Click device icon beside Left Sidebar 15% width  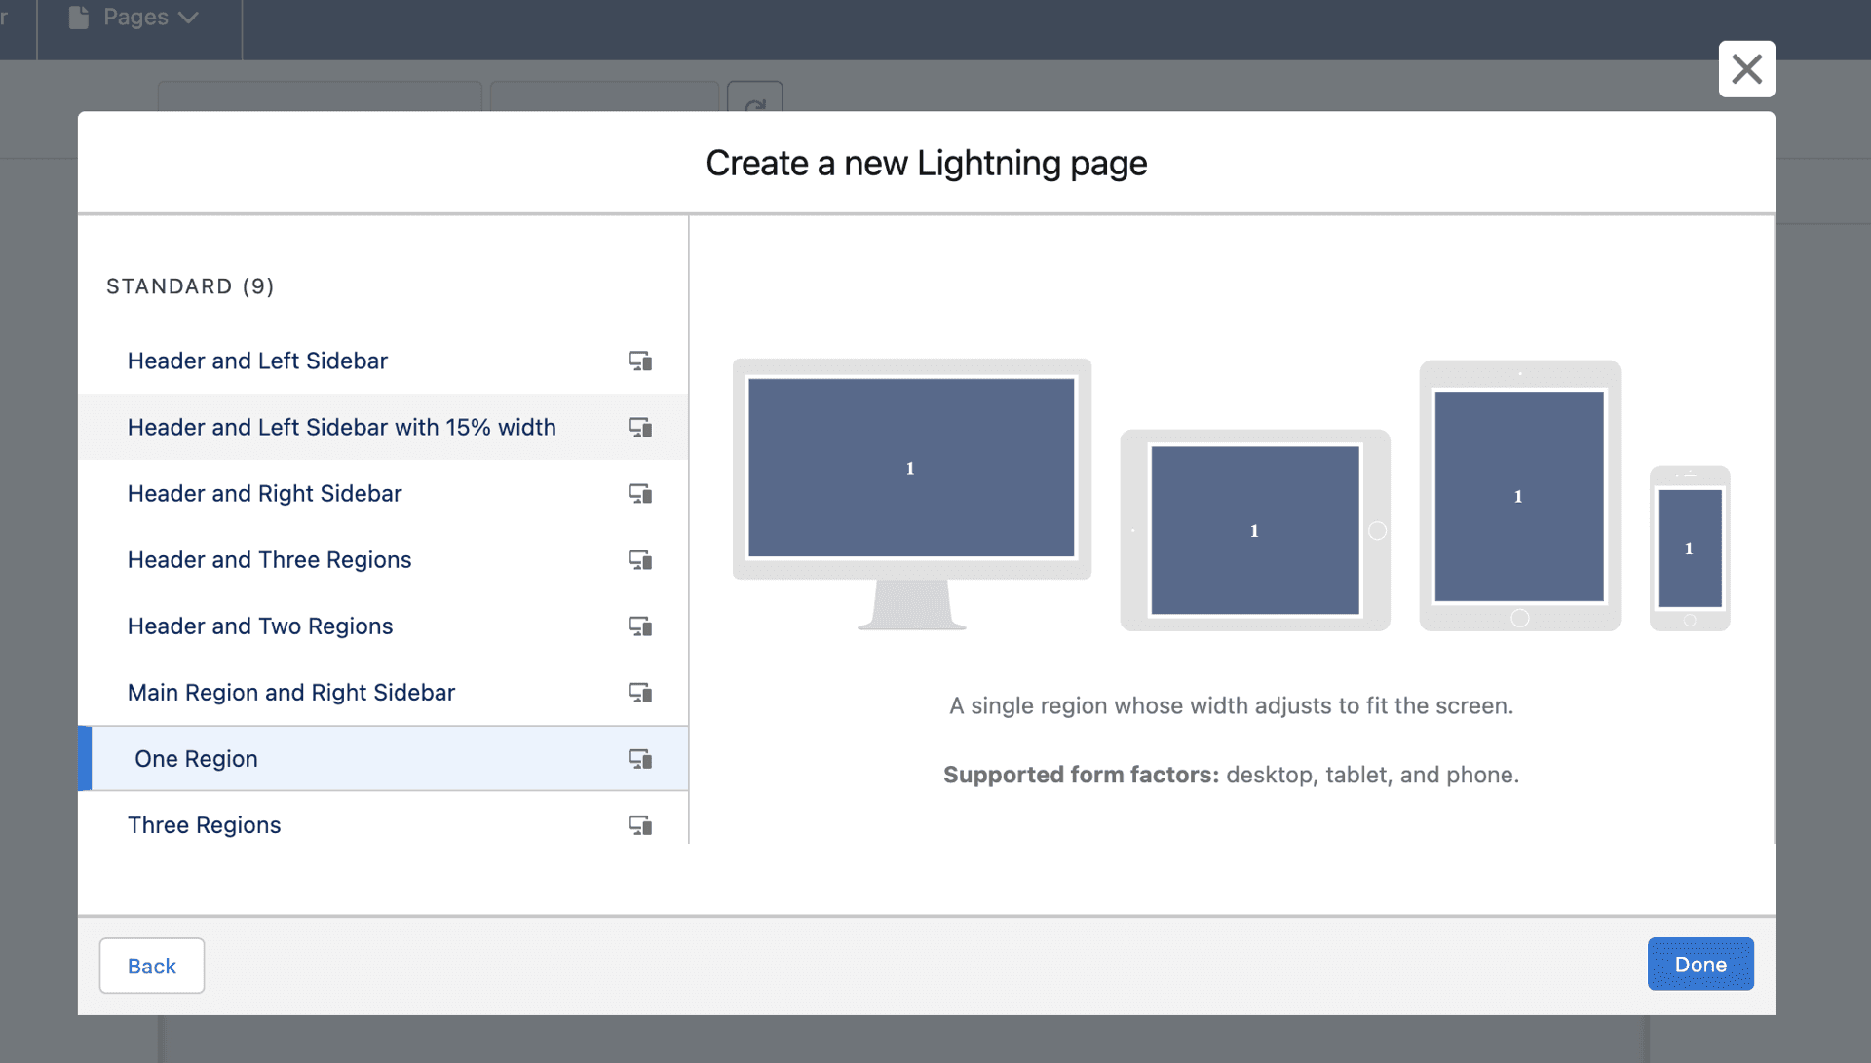pos(639,428)
